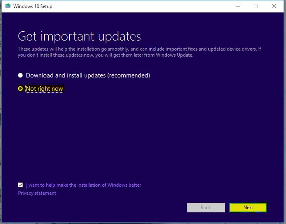Screen dimensions: 286x224
Task: Maximize the Windows 10 Setup window
Action: 256,6
